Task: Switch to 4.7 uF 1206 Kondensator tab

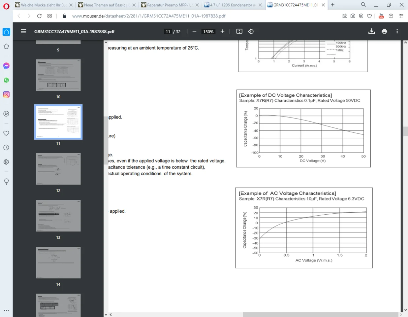Action: point(231,5)
